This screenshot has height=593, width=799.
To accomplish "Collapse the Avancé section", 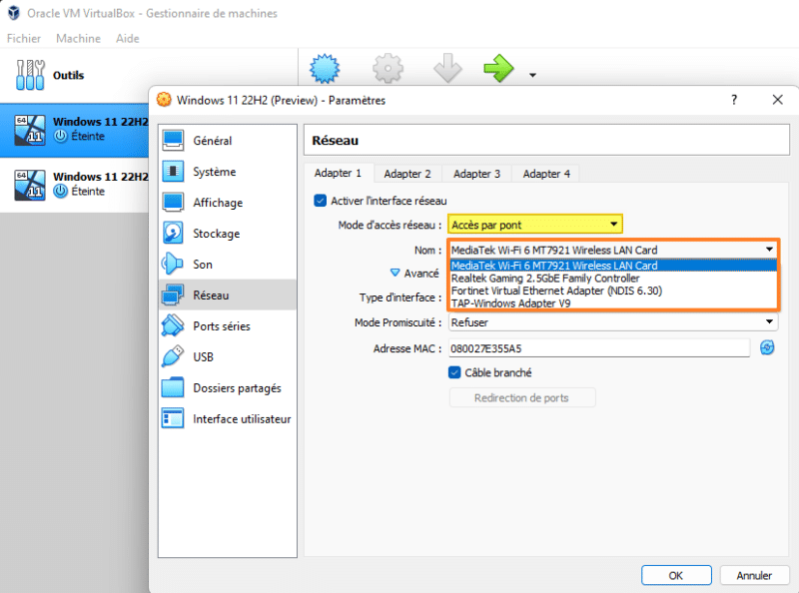I will 395,273.
